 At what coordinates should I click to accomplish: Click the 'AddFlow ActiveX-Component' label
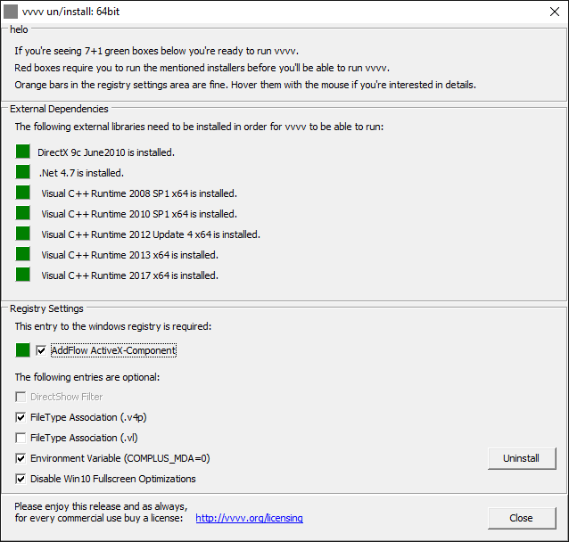[x=113, y=350]
